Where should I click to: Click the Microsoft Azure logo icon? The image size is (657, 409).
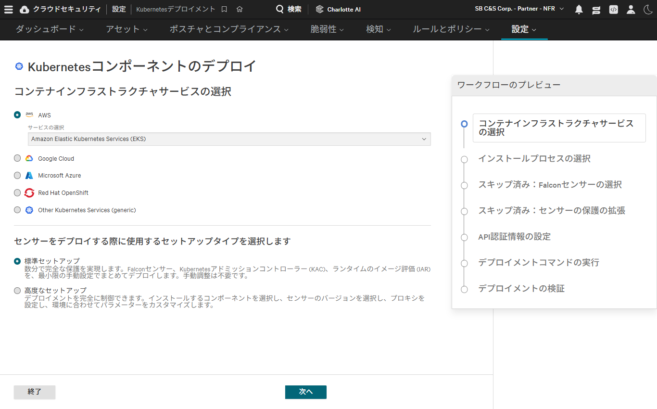click(x=29, y=176)
